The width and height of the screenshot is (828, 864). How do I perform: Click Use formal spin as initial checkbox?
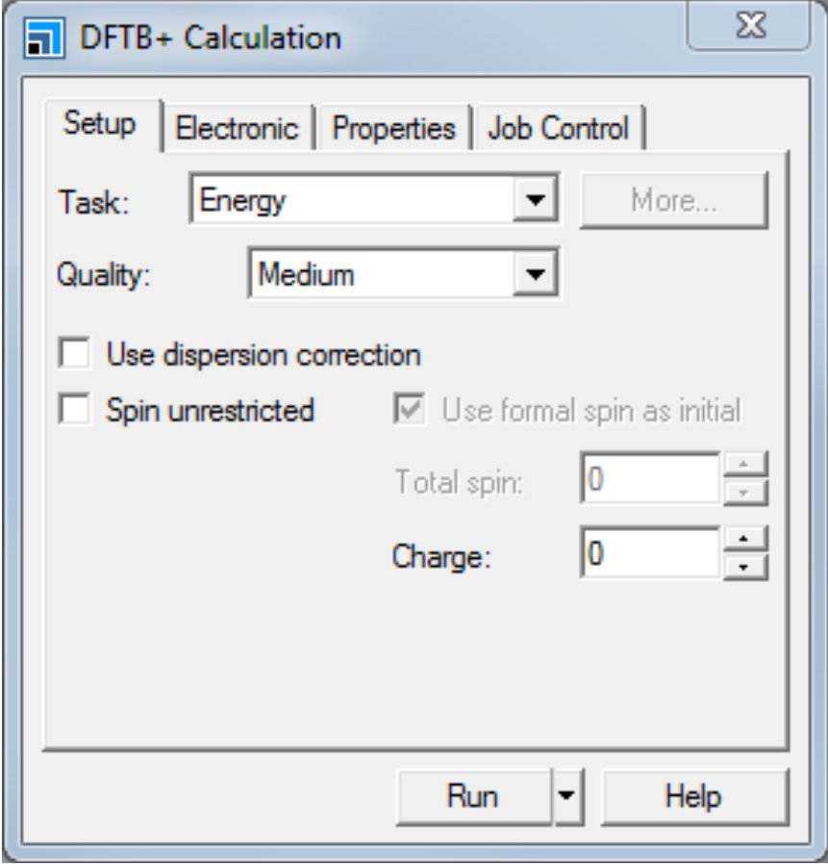coord(410,411)
